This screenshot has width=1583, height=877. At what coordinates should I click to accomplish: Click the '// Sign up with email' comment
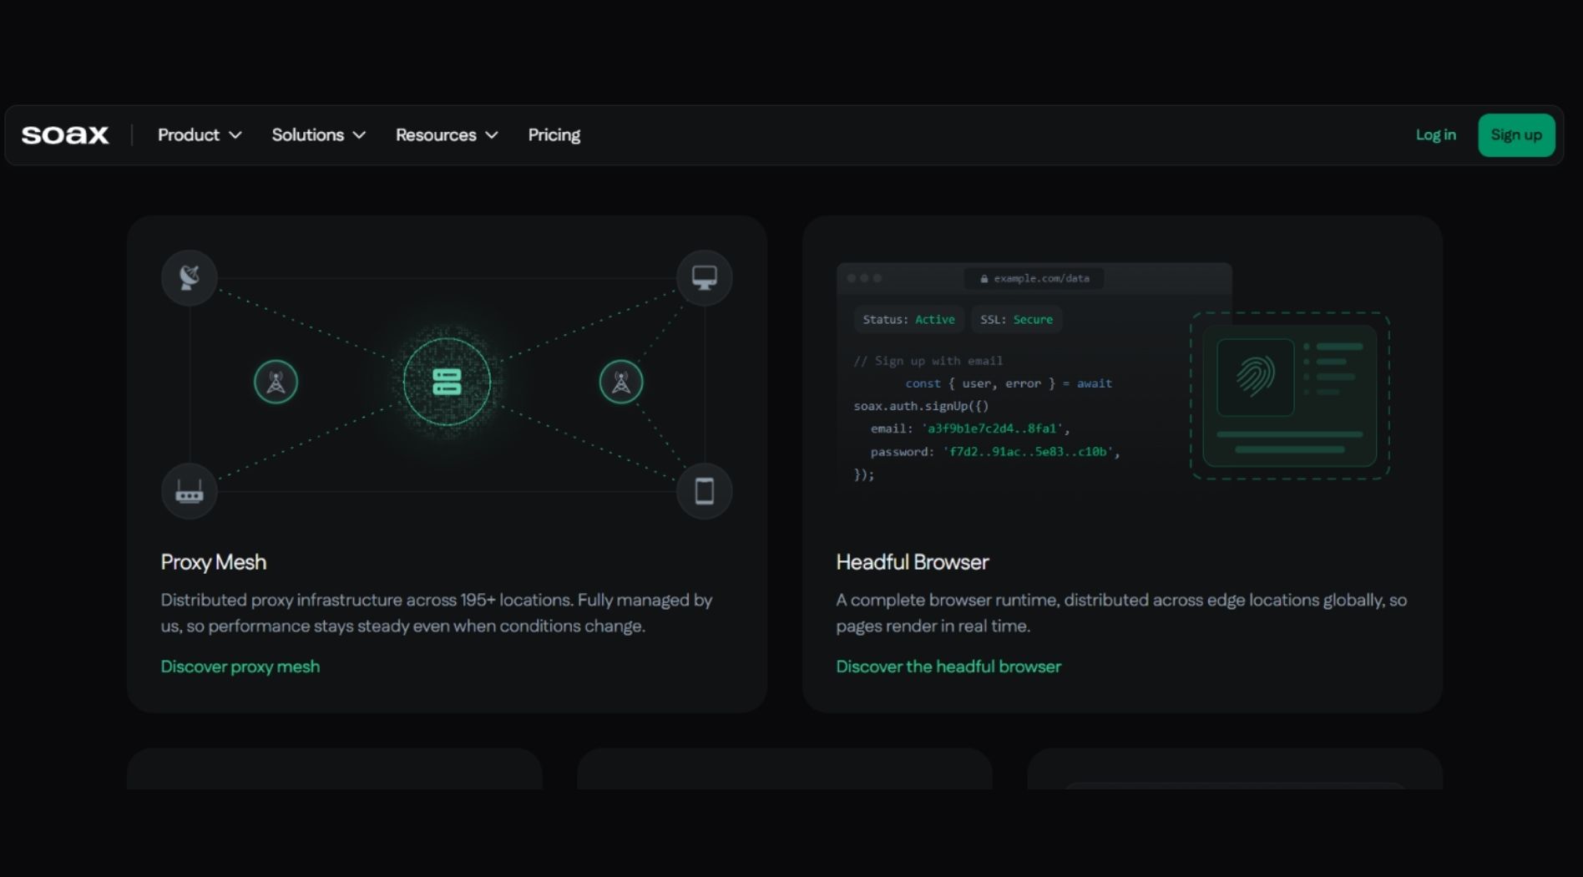928,361
